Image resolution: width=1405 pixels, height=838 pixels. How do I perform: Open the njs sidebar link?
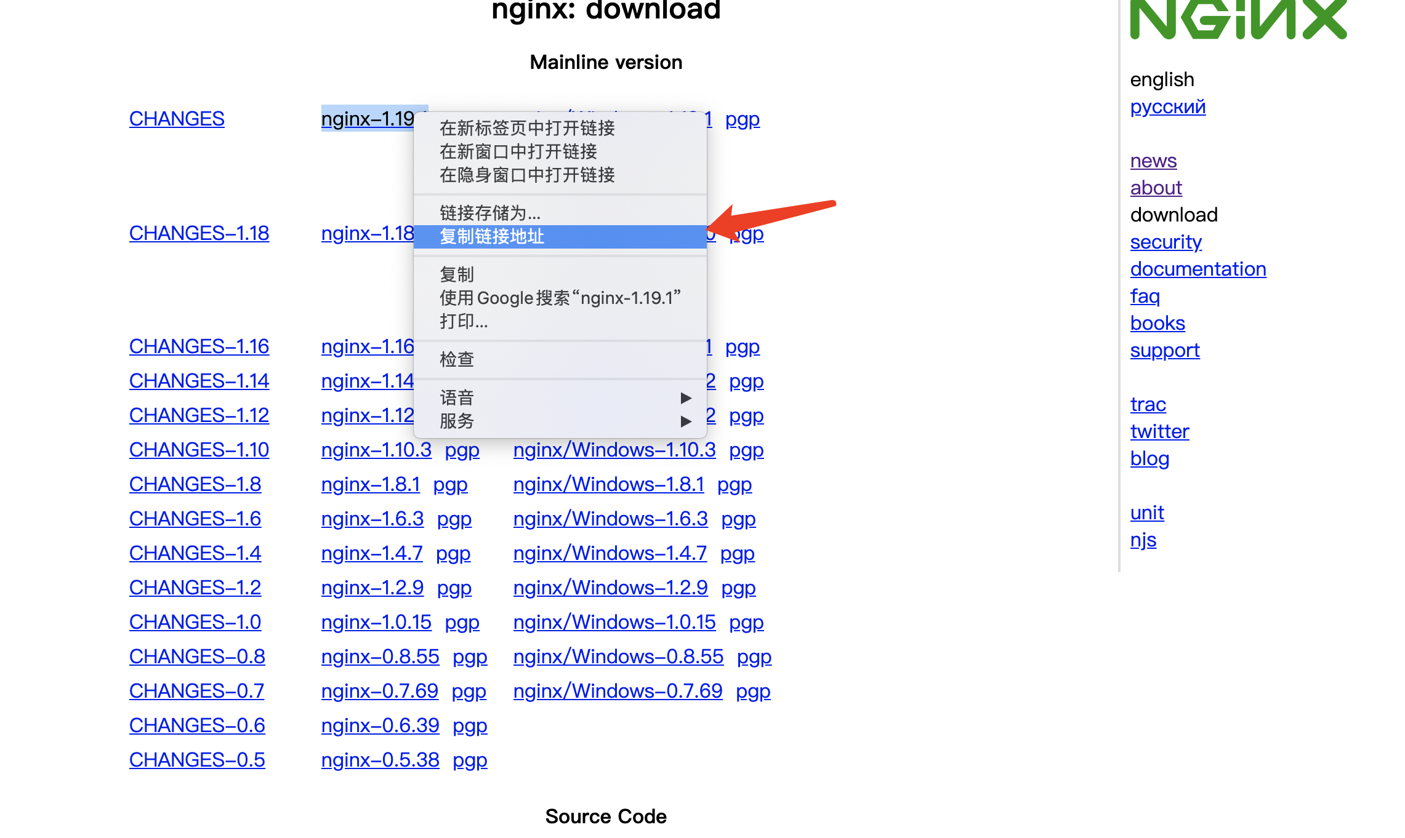click(x=1143, y=540)
